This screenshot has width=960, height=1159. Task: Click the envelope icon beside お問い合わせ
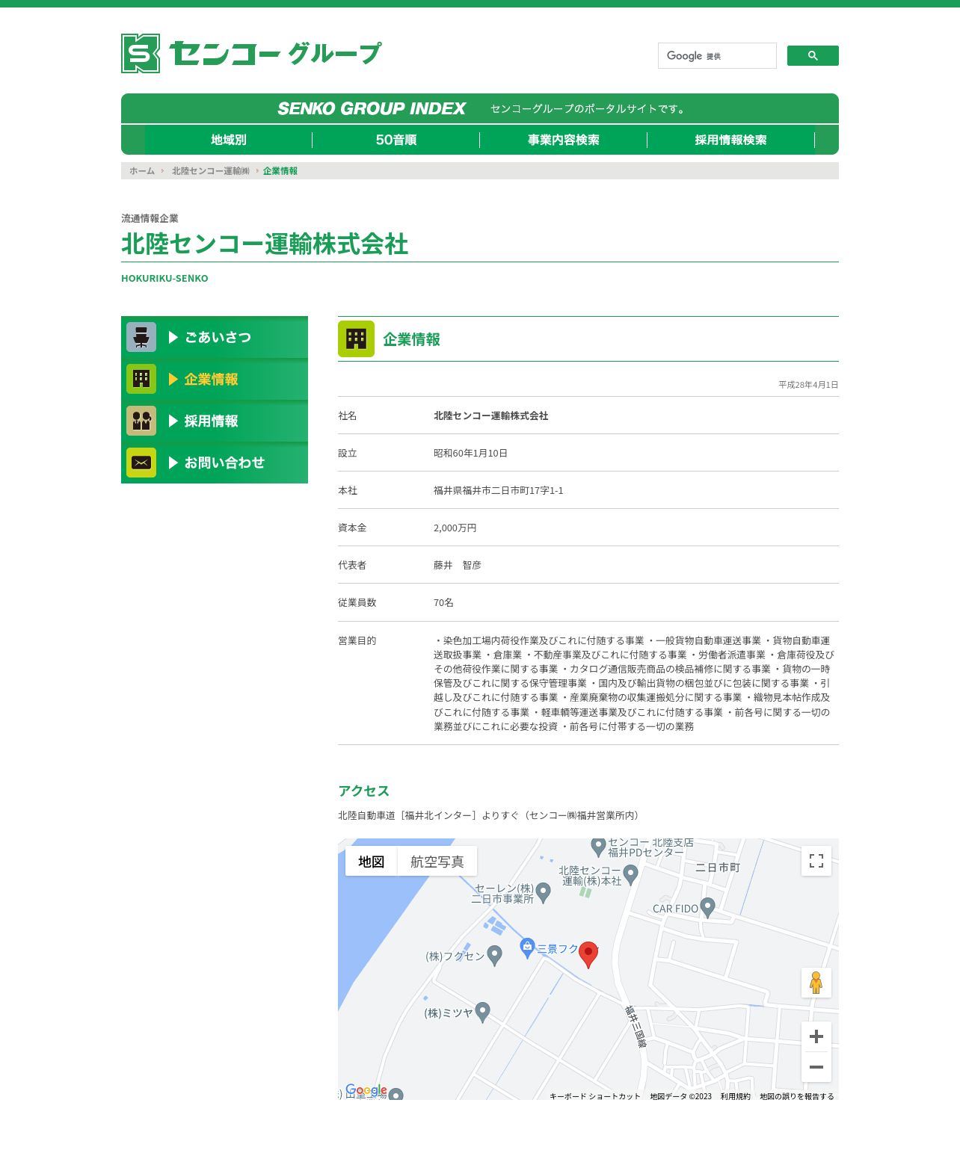point(141,463)
